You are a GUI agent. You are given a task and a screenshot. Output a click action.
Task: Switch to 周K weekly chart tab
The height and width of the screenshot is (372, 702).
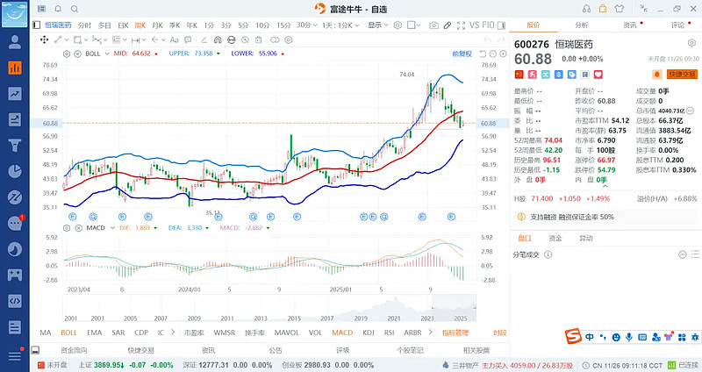140,25
